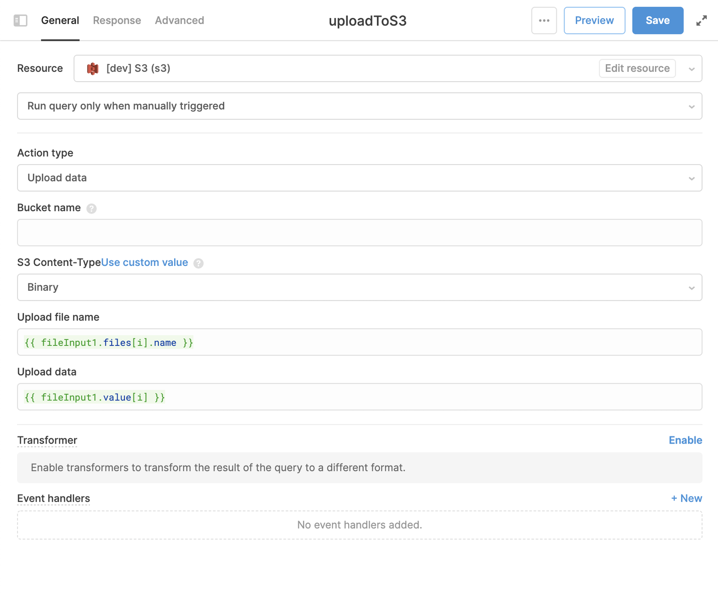Add a new event handler
The height and width of the screenshot is (596, 718).
(686, 498)
